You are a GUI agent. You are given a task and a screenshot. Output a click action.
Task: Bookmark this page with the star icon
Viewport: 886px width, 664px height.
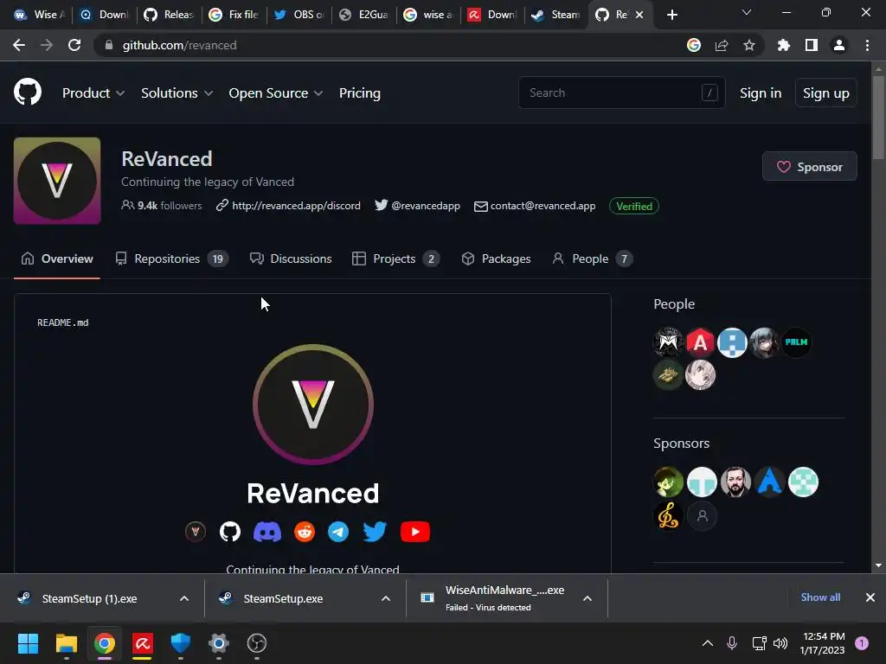(749, 45)
